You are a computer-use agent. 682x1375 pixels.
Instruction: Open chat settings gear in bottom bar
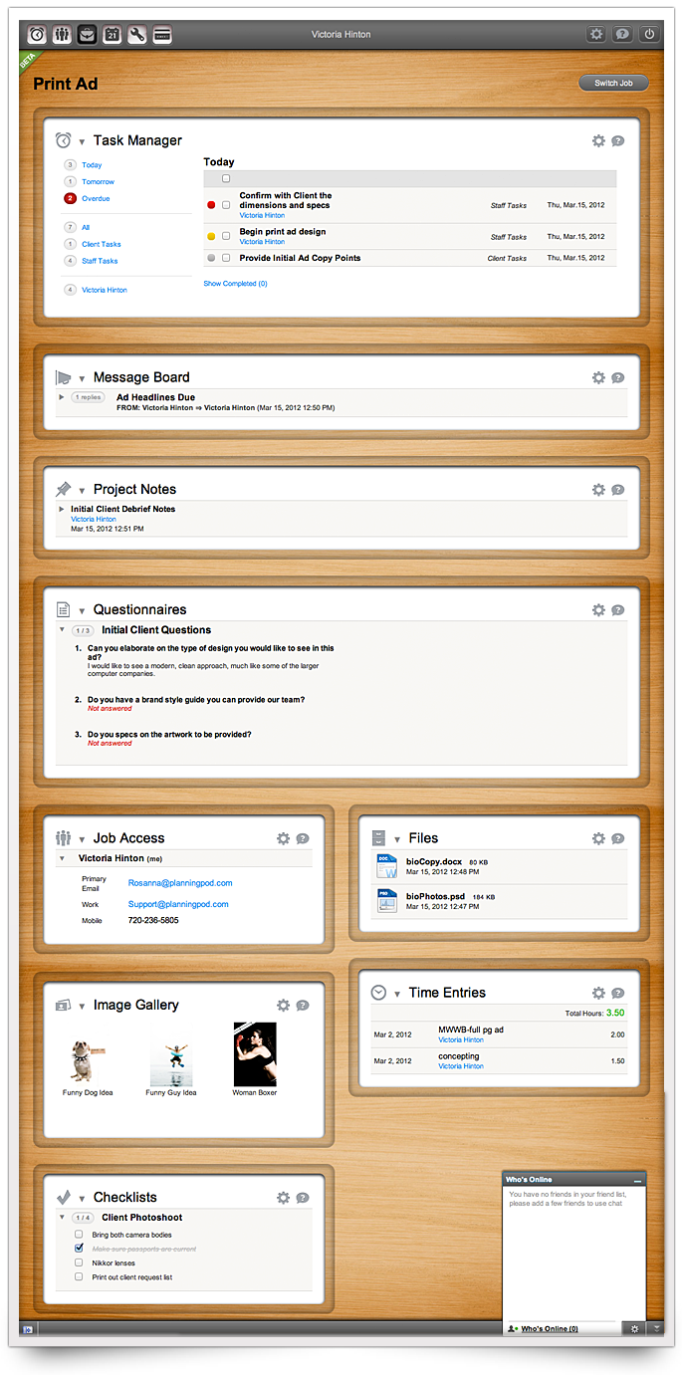pyautogui.click(x=634, y=1329)
